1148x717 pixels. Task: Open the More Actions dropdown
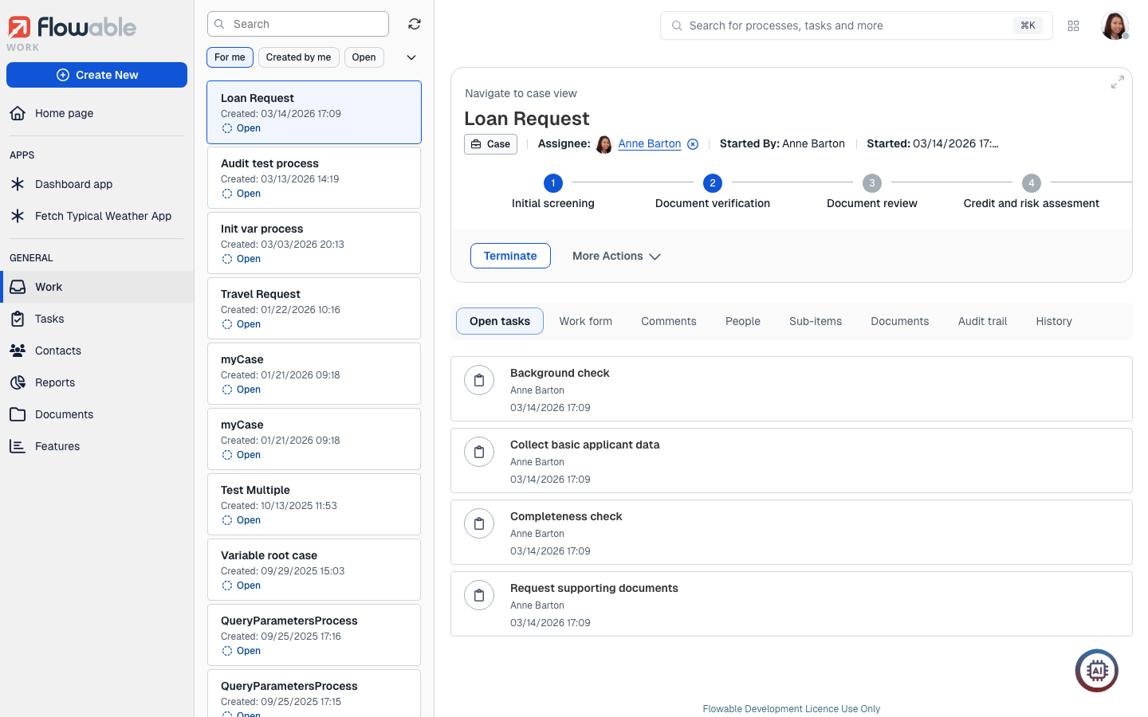tap(616, 256)
